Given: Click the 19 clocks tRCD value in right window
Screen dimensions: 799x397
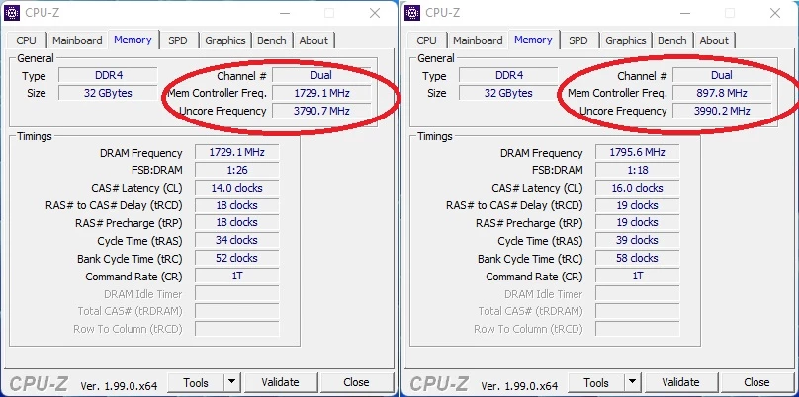Looking at the screenshot, I should (x=638, y=205).
